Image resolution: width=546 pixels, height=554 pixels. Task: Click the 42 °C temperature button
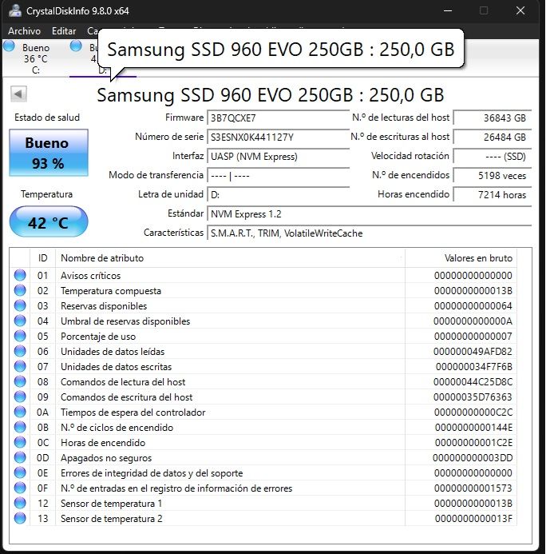[49, 222]
